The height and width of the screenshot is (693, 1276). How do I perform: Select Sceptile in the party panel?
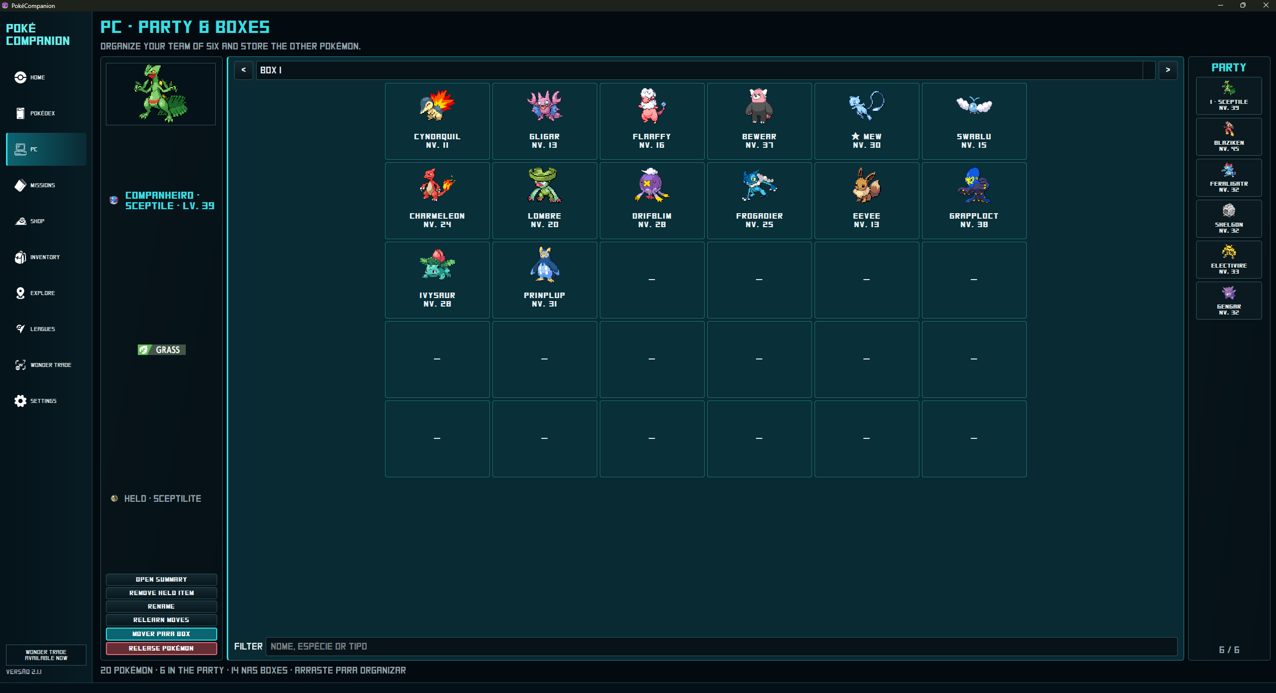click(1229, 96)
